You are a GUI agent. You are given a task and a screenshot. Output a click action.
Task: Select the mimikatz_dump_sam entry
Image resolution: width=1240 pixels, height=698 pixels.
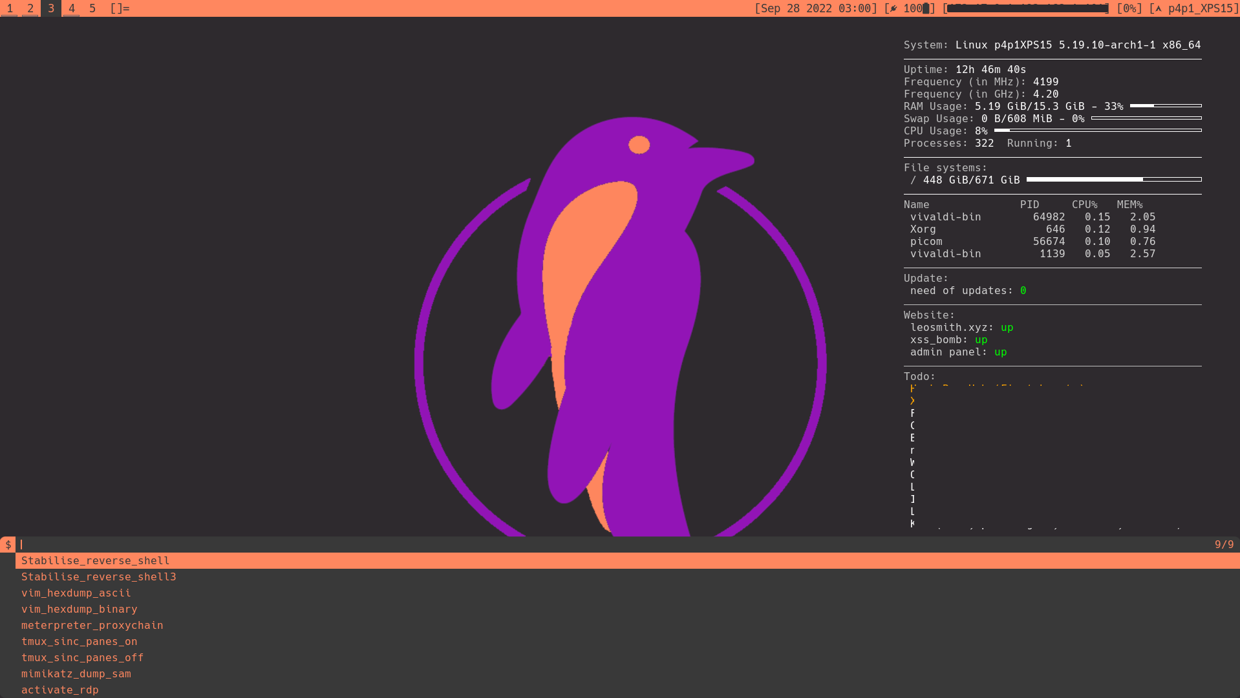tap(76, 673)
